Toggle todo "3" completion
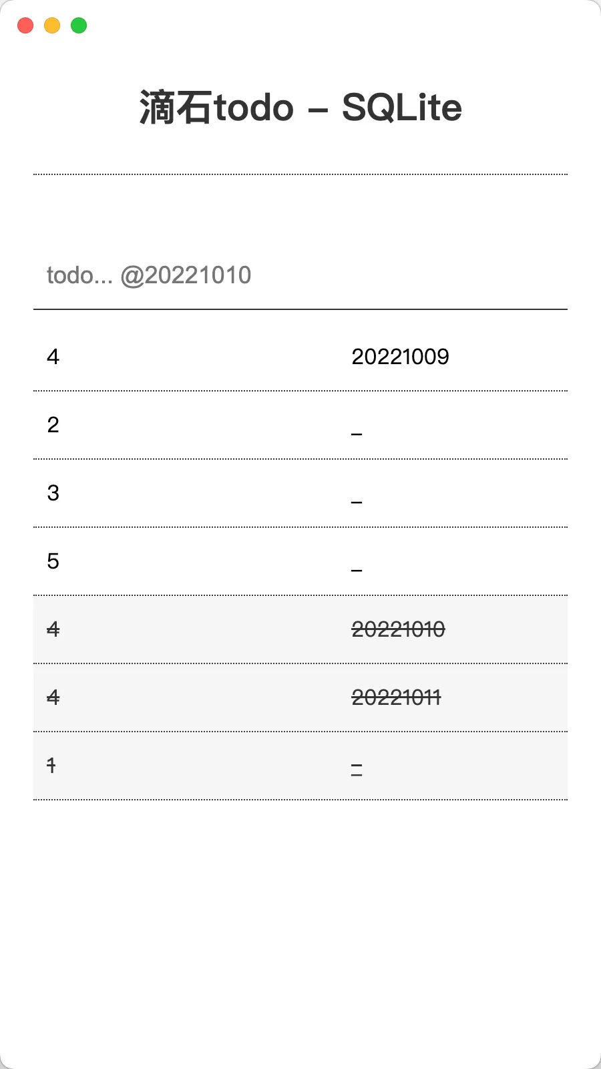This screenshot has width=601, height=1069. point(53,493)
